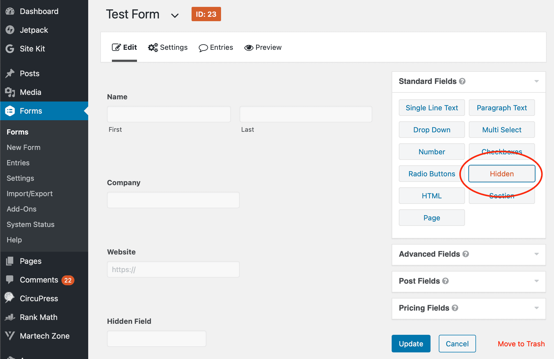Click the Martech Zone logo icon
Screen dimensions: 554x359
pos(10,336)
